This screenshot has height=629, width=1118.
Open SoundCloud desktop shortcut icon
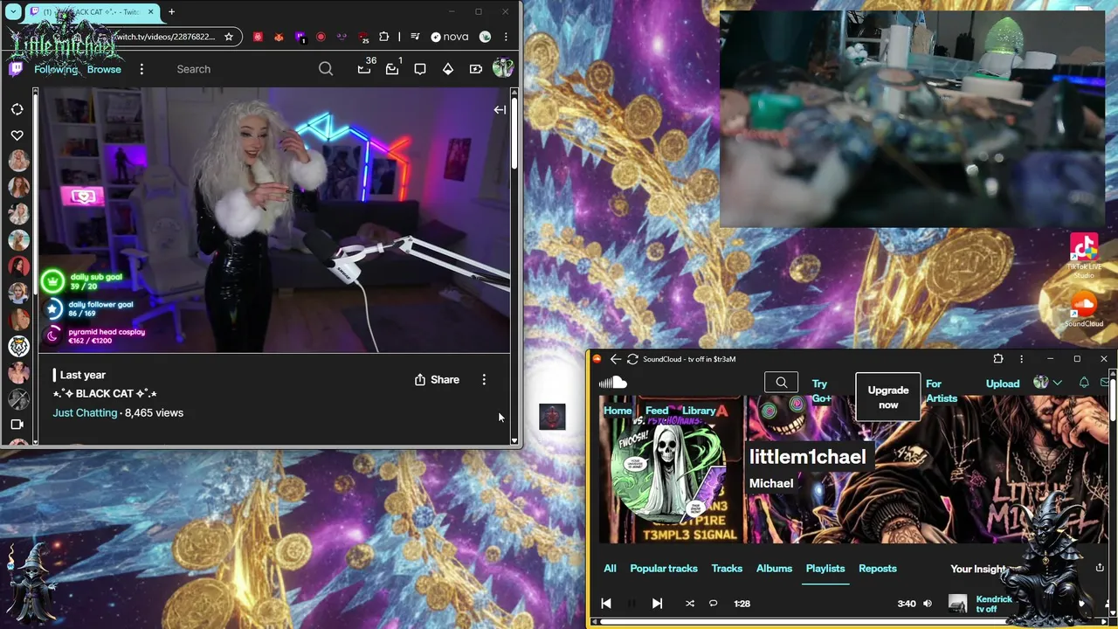pyautogui.click(x=1084, y=308)
